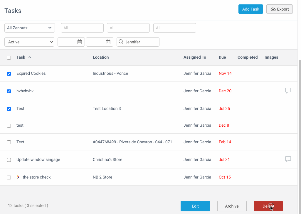Check the Text task checkbox
This screenshot has width=301, height=214.
point(9,142)
